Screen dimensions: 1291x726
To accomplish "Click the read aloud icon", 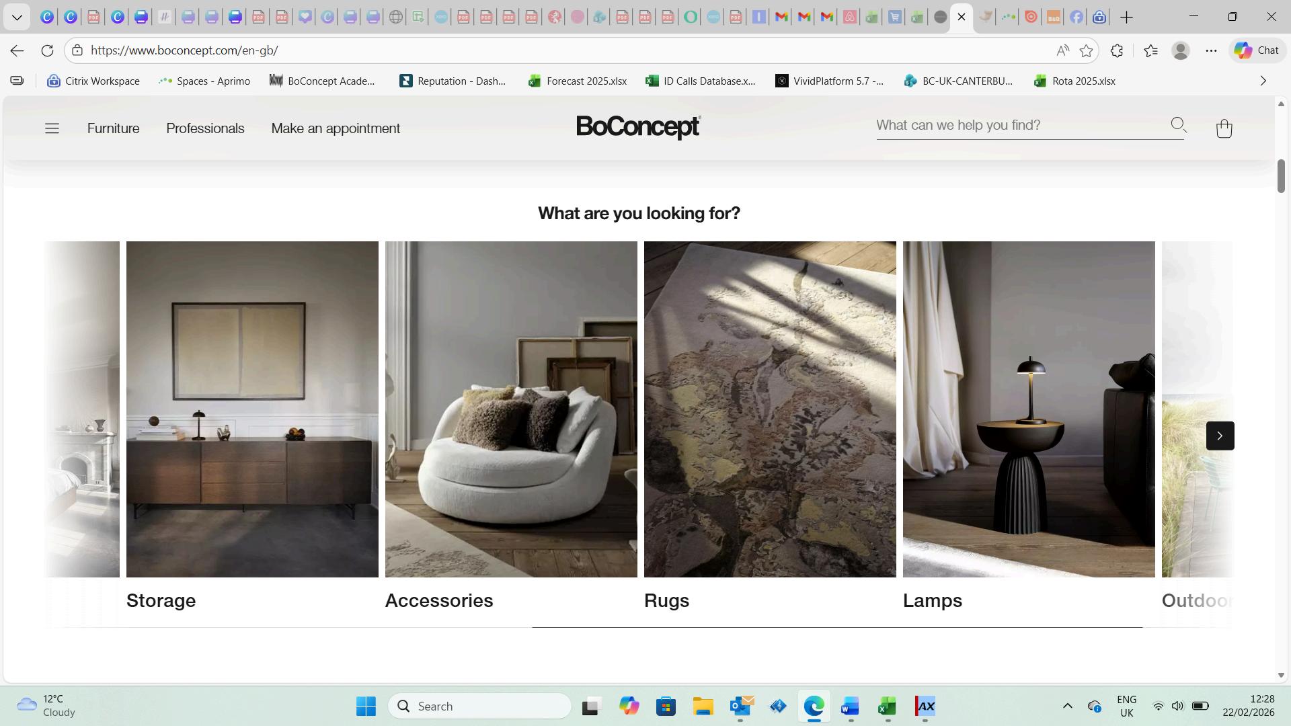I will click(x=1062, y=50).
